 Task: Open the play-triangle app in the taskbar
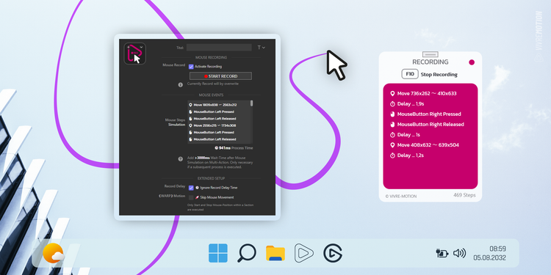point(303,253)
